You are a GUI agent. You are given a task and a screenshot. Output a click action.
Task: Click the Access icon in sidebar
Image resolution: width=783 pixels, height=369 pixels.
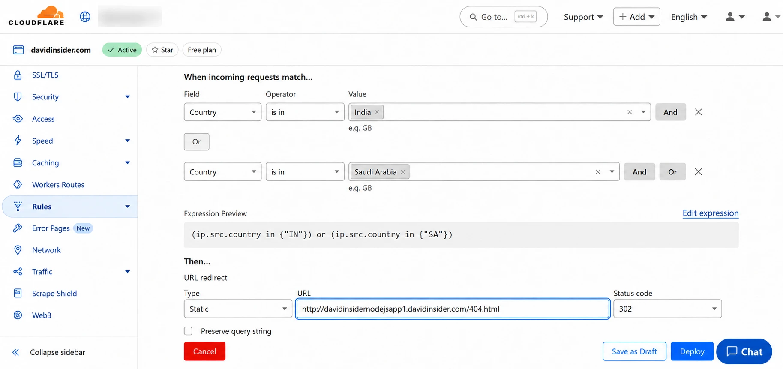point(18,119)
